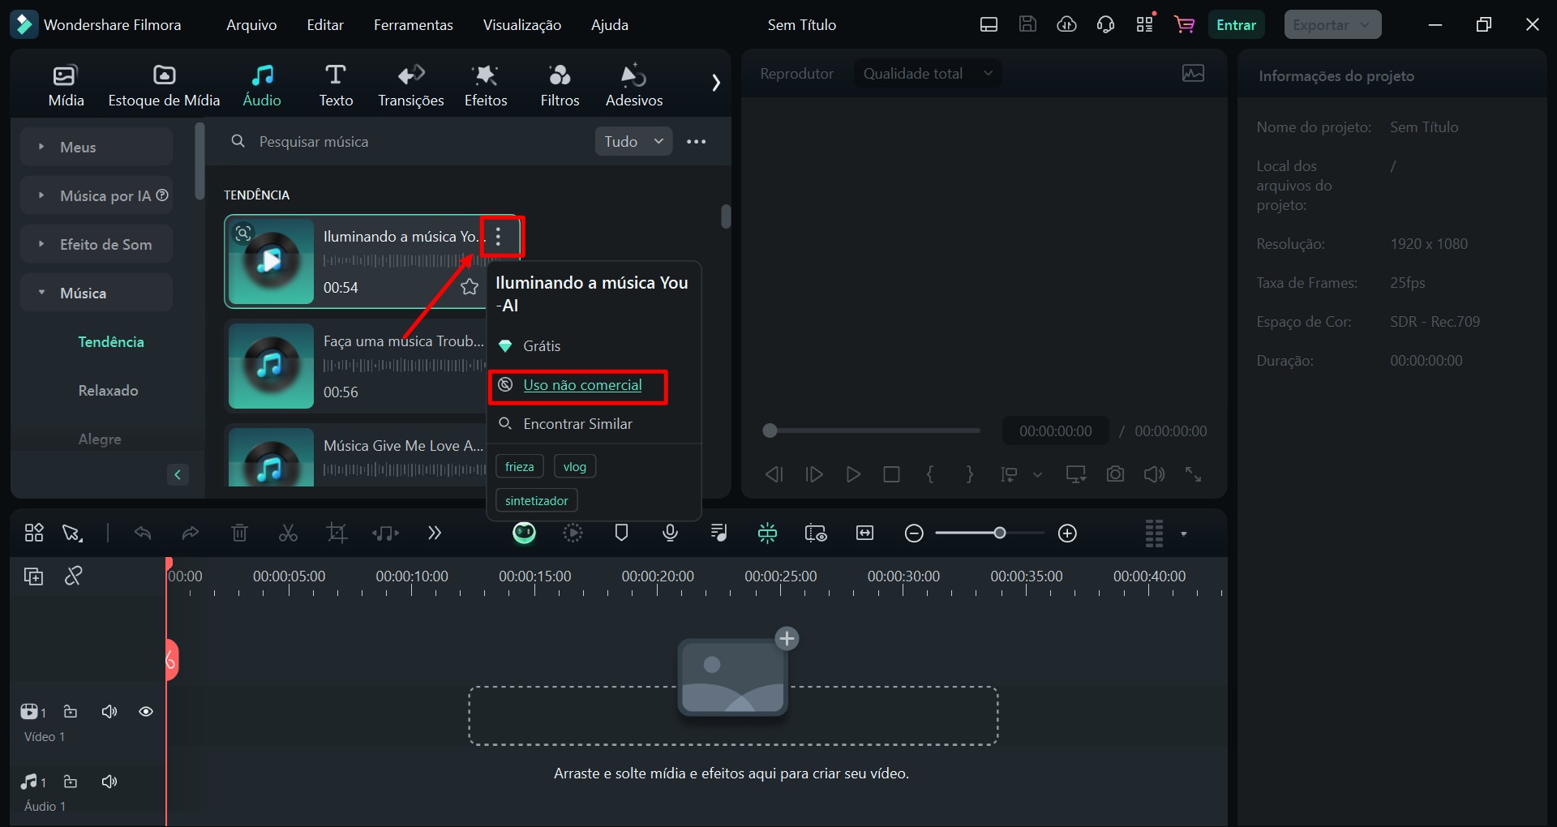Screen dimensions: 1557x827
Task: Open the customer support headset icon
Action: click(x=1105, y=24)
